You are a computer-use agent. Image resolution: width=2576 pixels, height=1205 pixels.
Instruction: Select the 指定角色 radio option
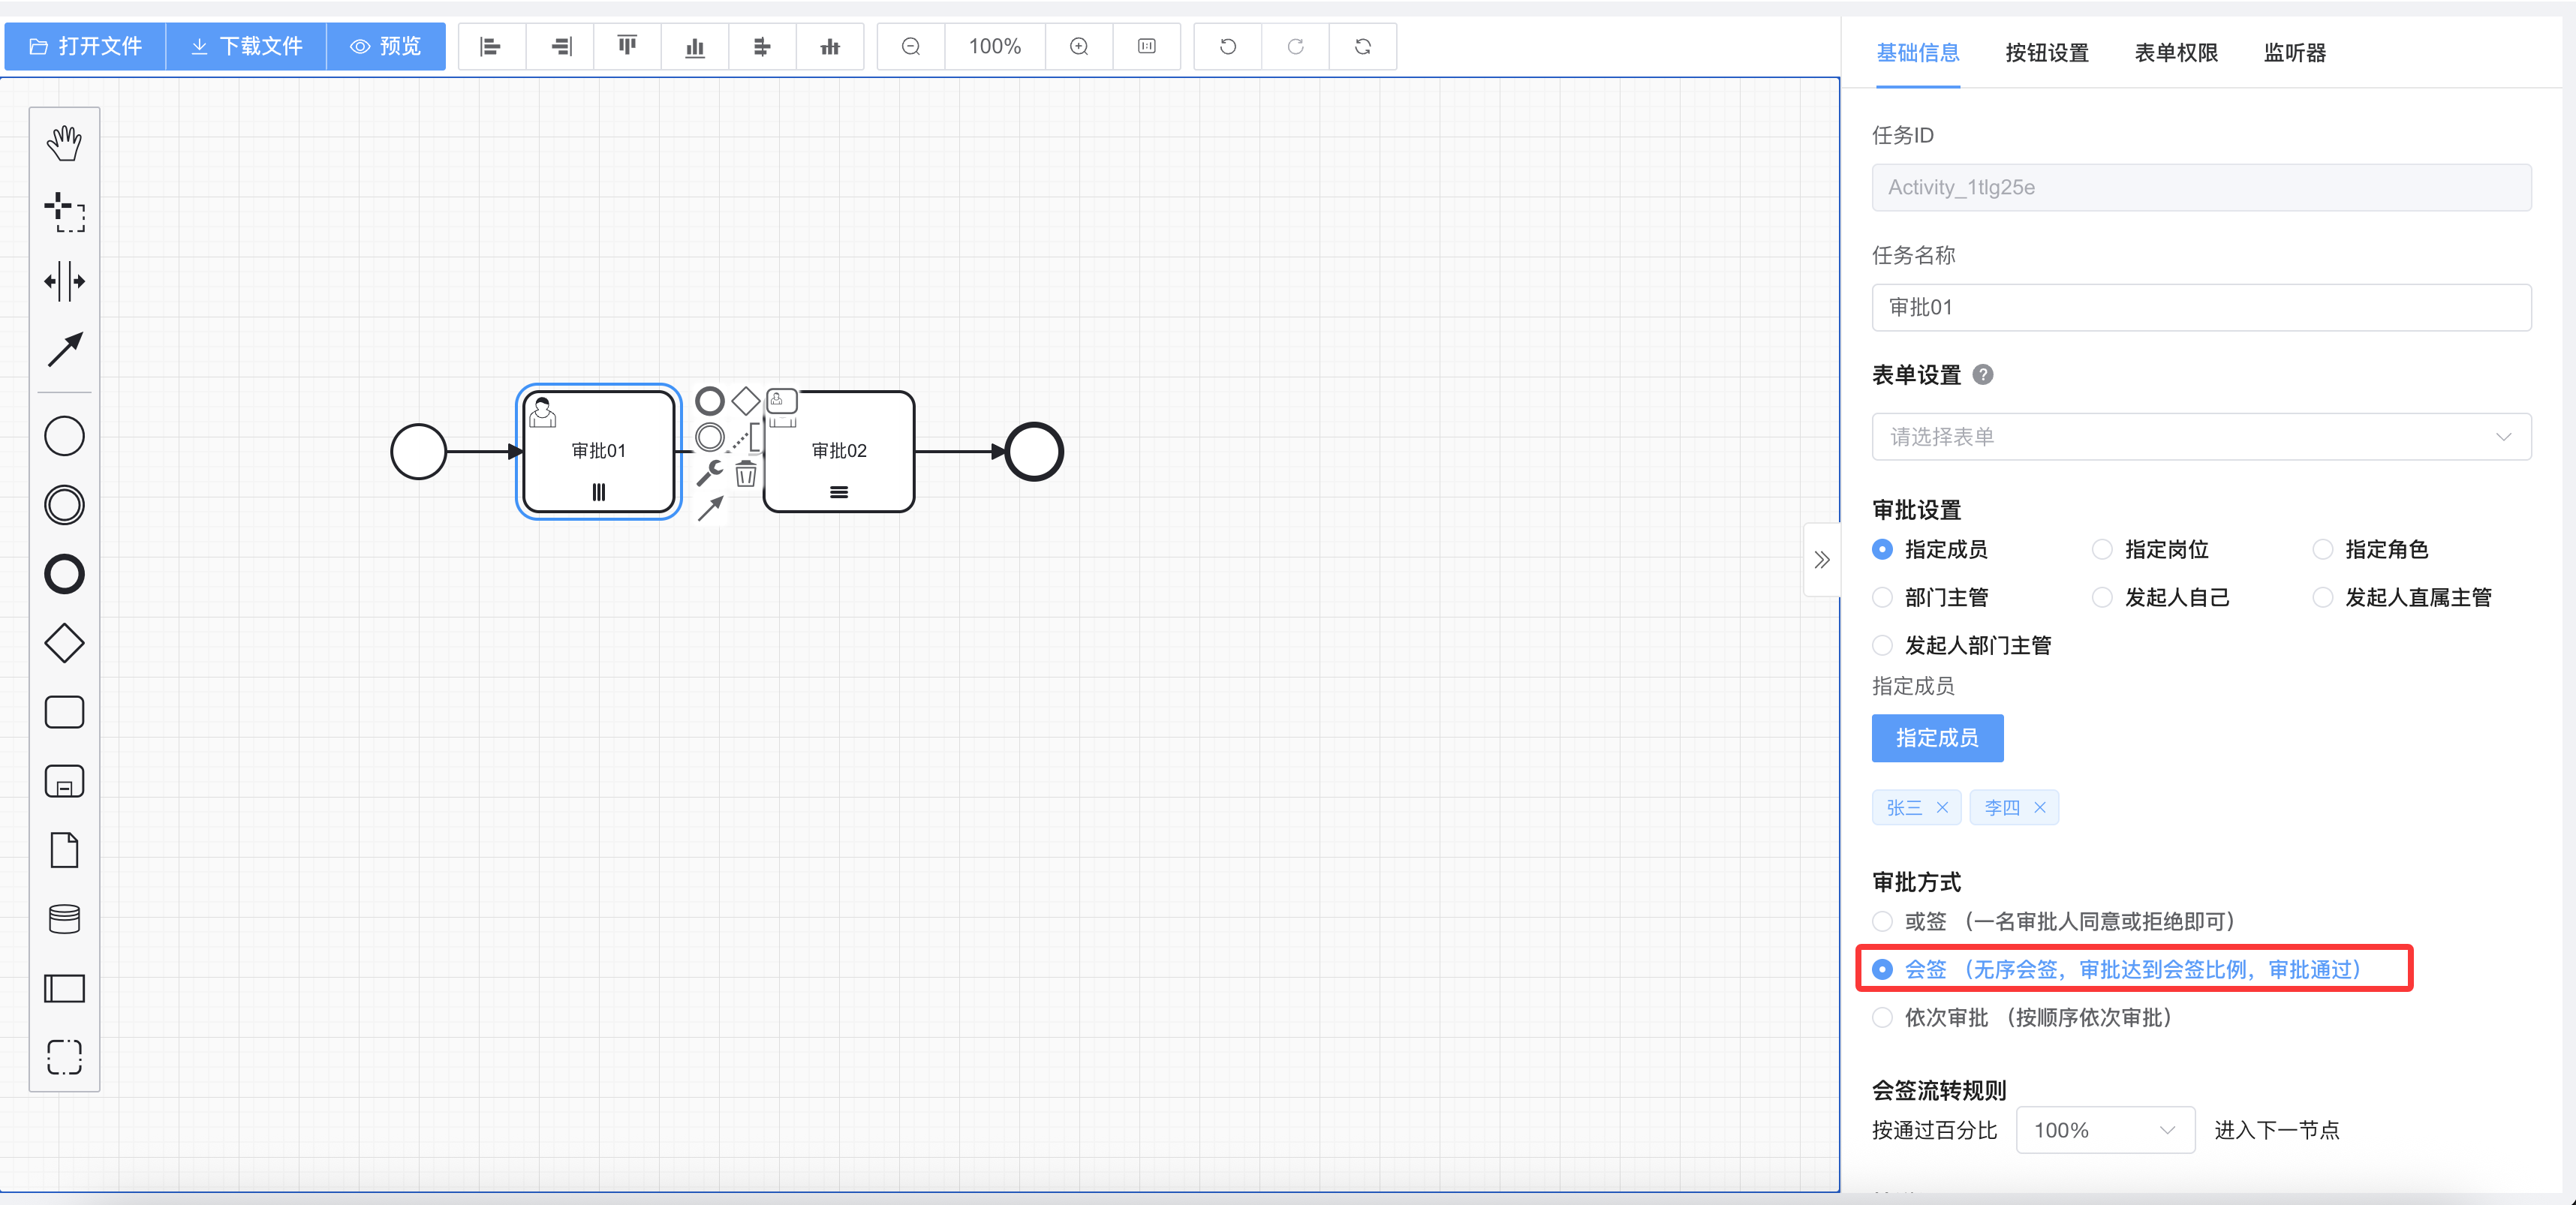click(2322, 549)
